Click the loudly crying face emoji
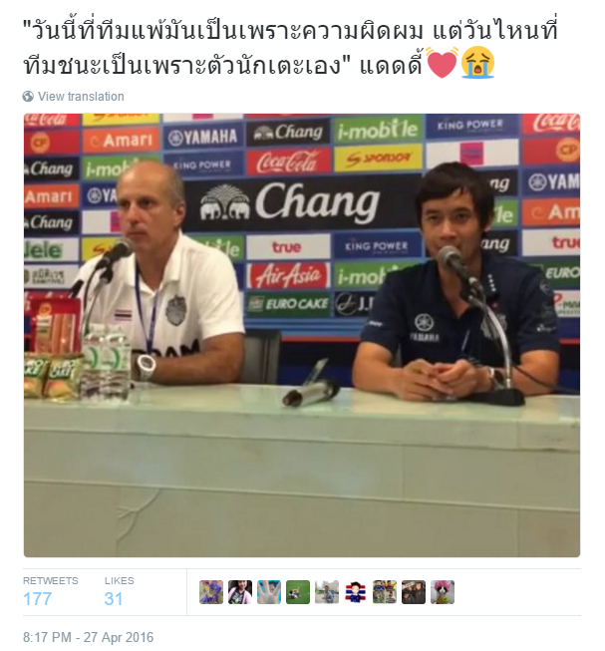 pyautogui.click(x=478, y=62)
